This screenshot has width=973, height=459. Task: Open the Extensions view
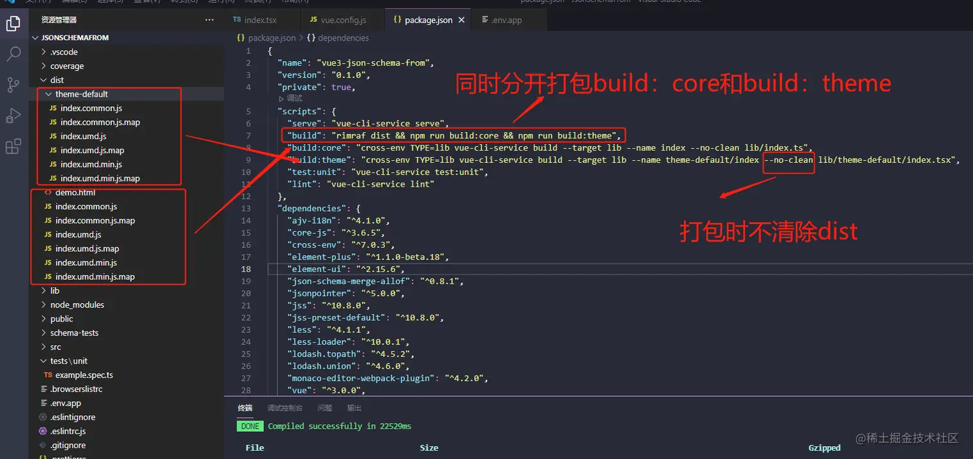pos(14,147)
